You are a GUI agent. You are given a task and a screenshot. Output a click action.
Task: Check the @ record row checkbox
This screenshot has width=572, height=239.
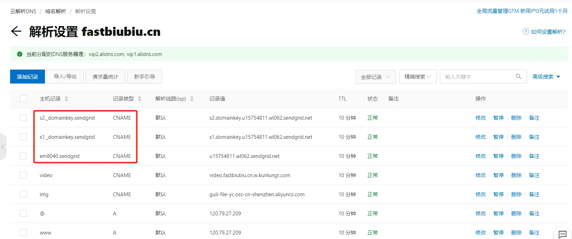pyautogui.click(x=23, y=213)
